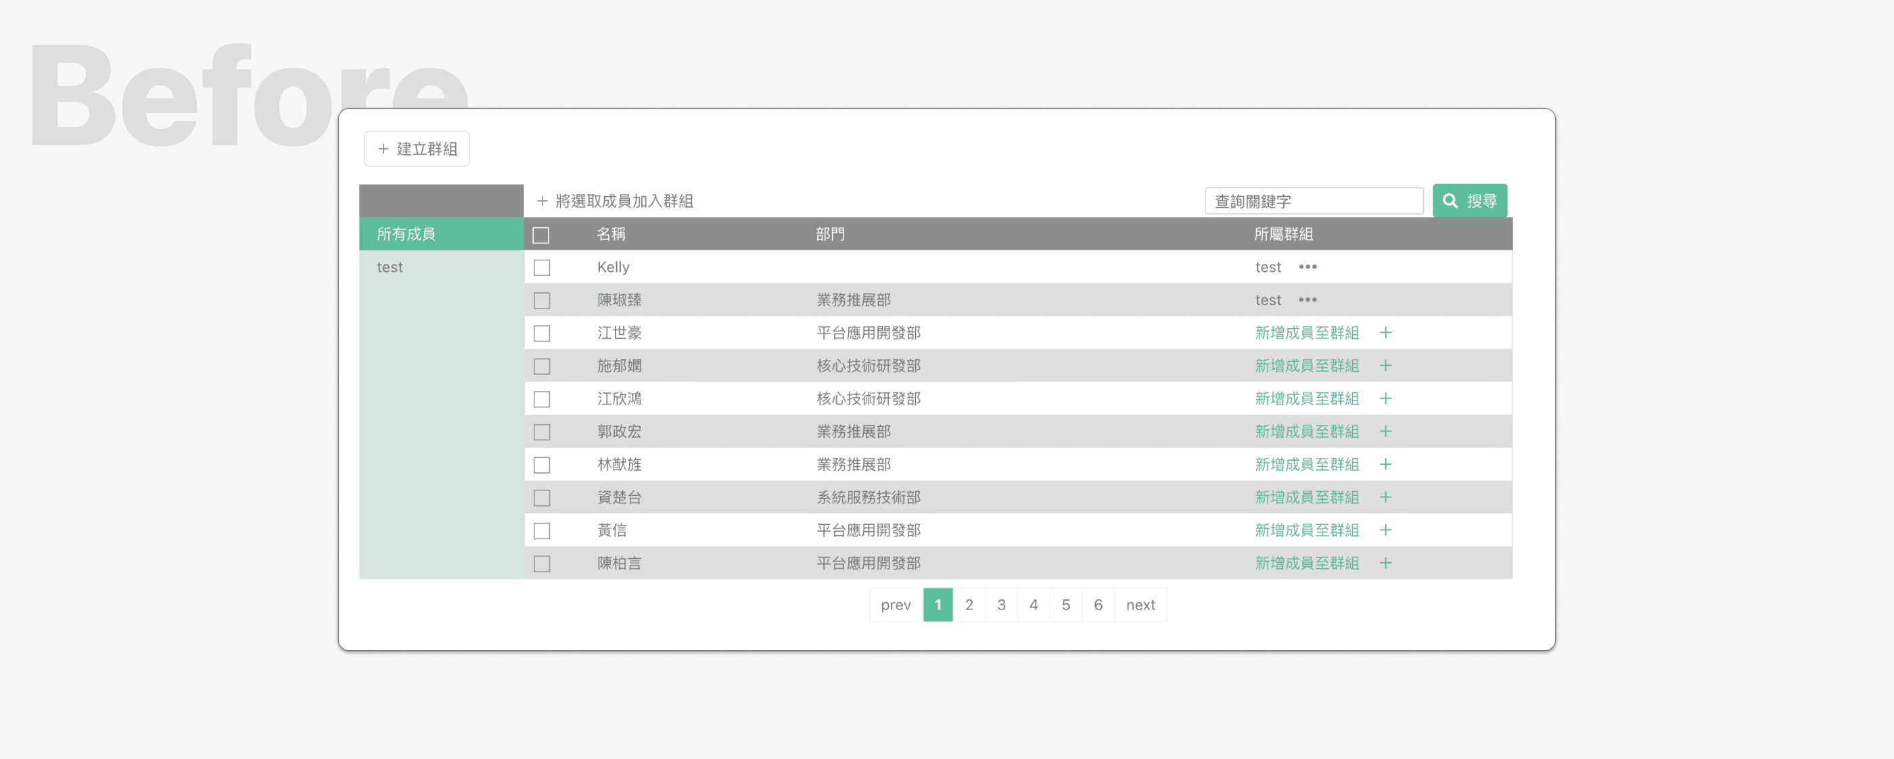Click the three-dots icon in Kelly's row
The image size is (1894, 759).
tap(1307, 267)
